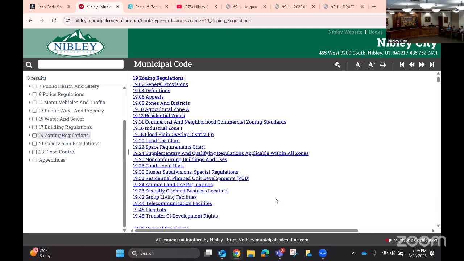Image resolution: width=464 pixels, height=261 pixels.
Task: Go to next section arrow
Action: coord(422,65)
